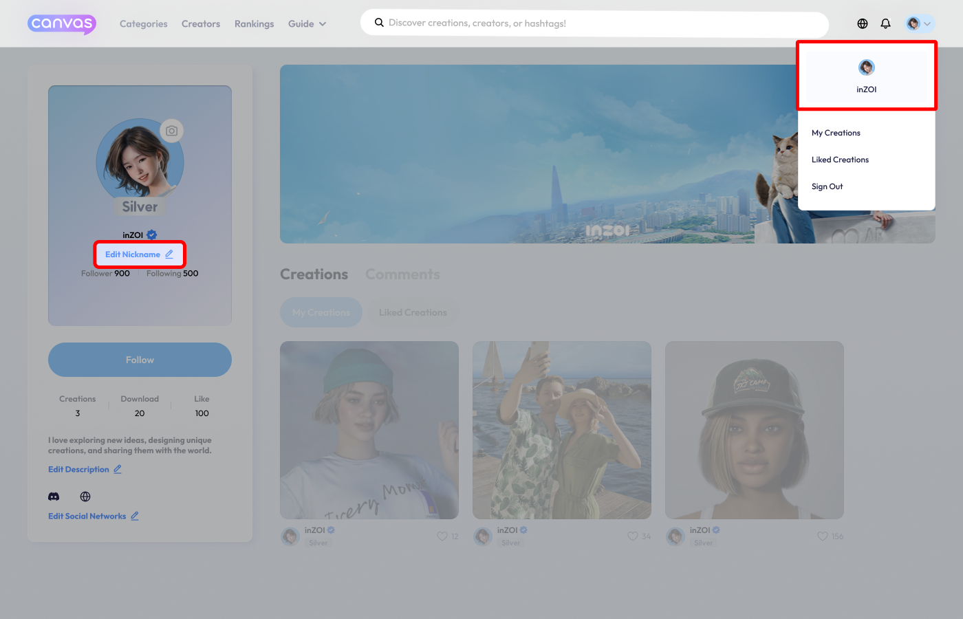Screen dimensions: 963x619
Task: Click the globe language icon in header
Action: (x=862, y=23)
